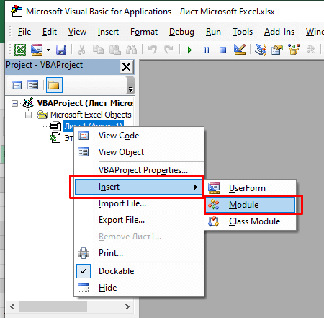Select Export File... in context menu

(122, 220)
